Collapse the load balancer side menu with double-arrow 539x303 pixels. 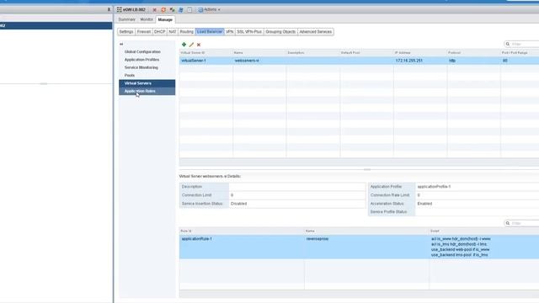[x=121, y=44]
